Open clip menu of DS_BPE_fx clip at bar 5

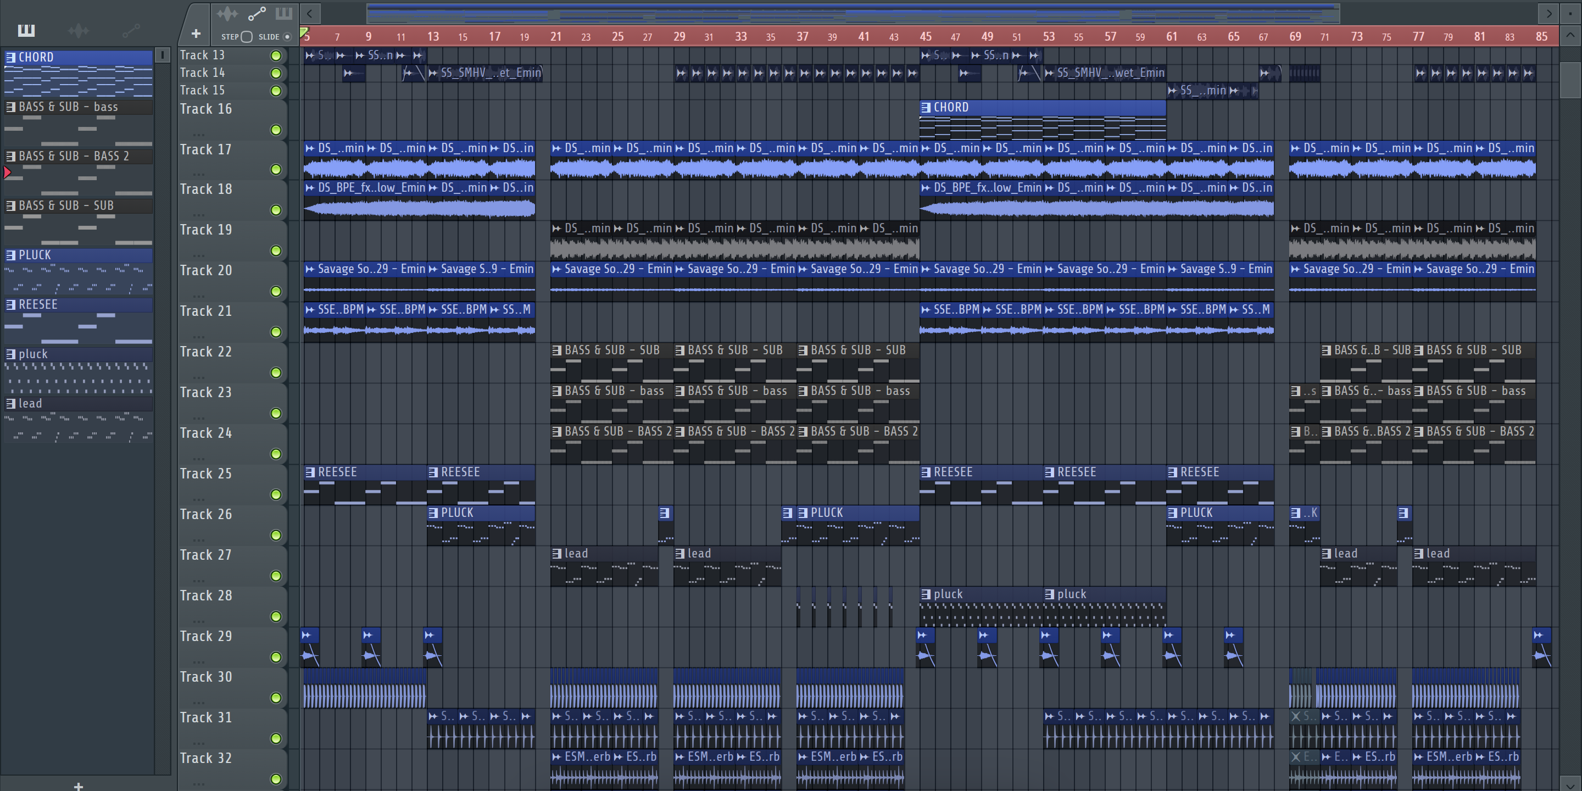(x=310, y=188)
